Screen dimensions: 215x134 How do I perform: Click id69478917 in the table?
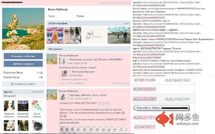(144, 127)
